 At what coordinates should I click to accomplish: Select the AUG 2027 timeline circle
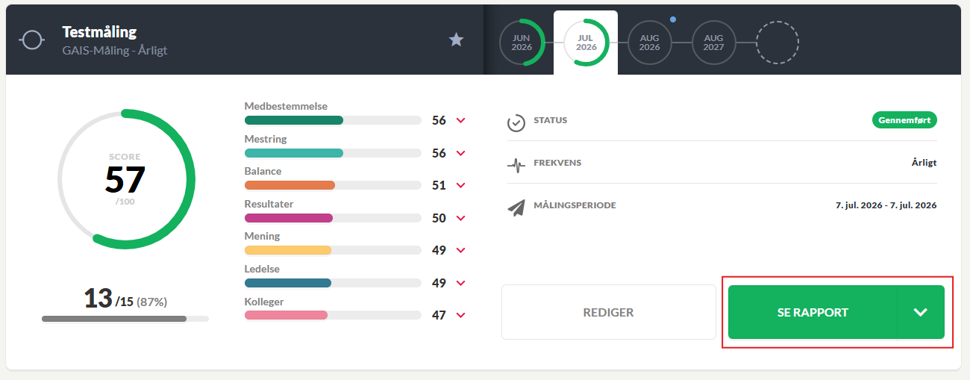pos(713,43)
